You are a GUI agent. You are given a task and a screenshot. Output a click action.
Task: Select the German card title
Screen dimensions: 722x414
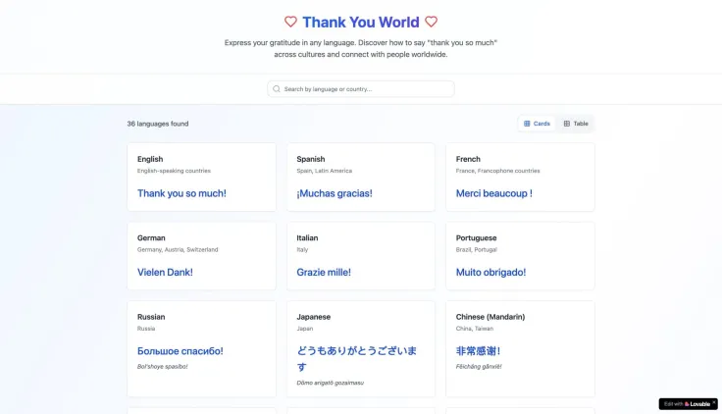coord(151,237)
